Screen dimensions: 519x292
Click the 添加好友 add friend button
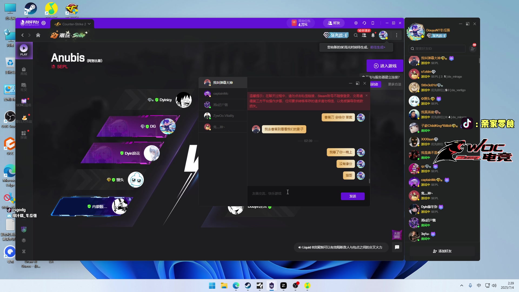click(442, 251)
